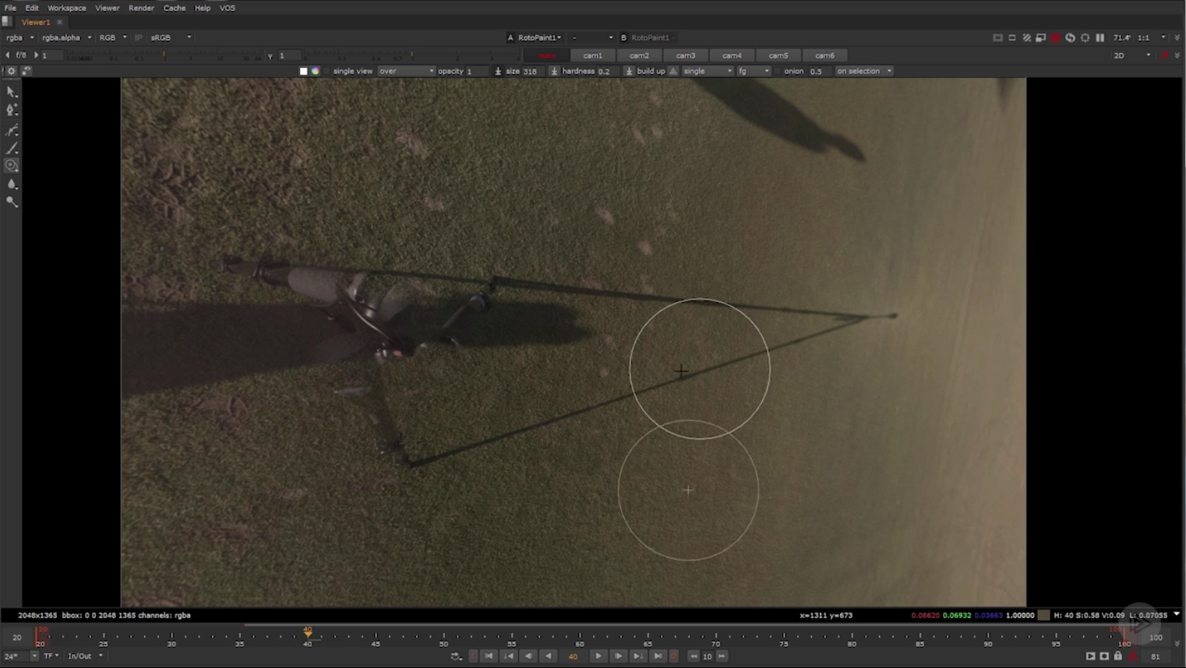This screenshot has height=668, width=1186.
Task: Toggle the IP input process button
Action: click(139, 37)
